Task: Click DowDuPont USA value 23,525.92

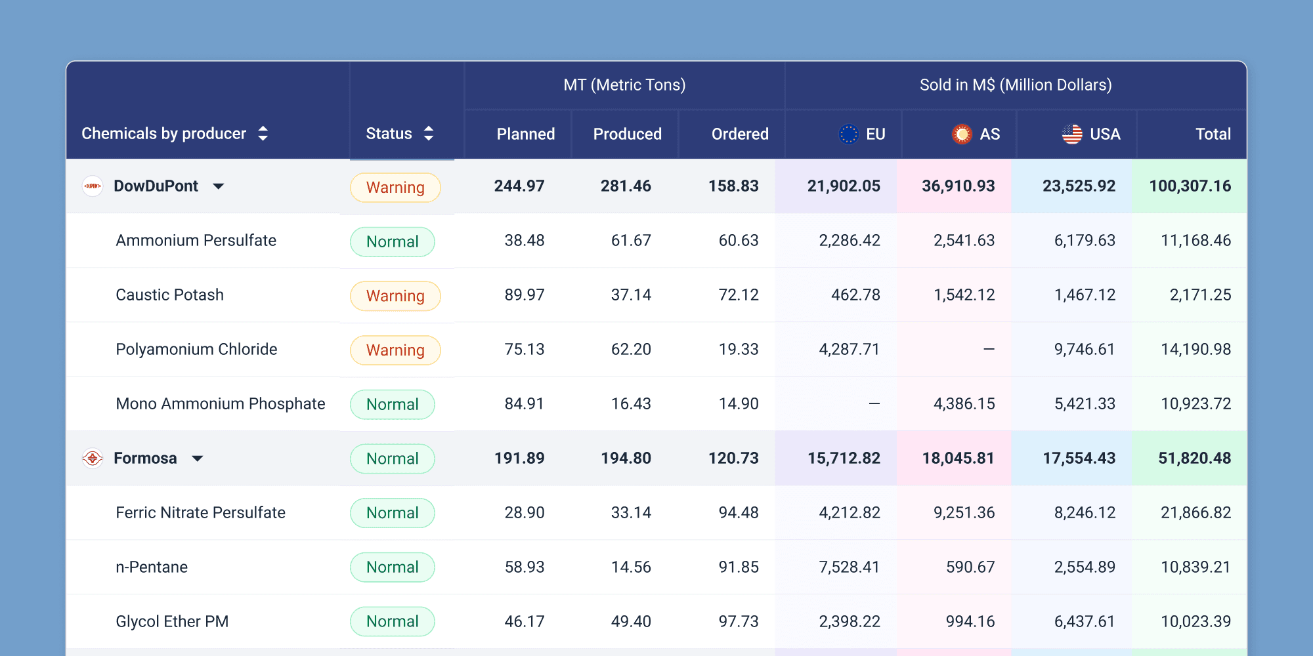Action: pos(1079,186)
